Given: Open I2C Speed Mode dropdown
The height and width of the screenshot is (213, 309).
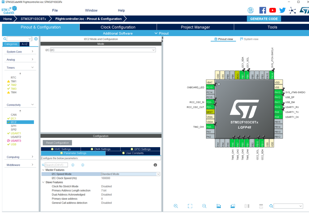Looking at the screenshot, I should click(x=130, y=174).
